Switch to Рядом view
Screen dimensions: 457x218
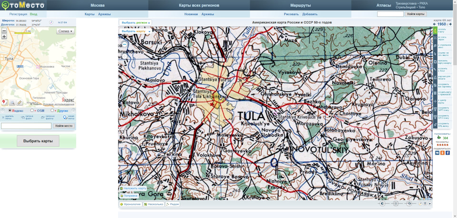pos(172,204)
